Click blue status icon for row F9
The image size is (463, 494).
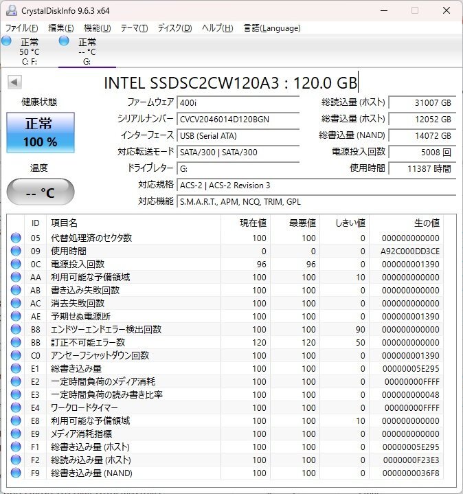(16, 473)
